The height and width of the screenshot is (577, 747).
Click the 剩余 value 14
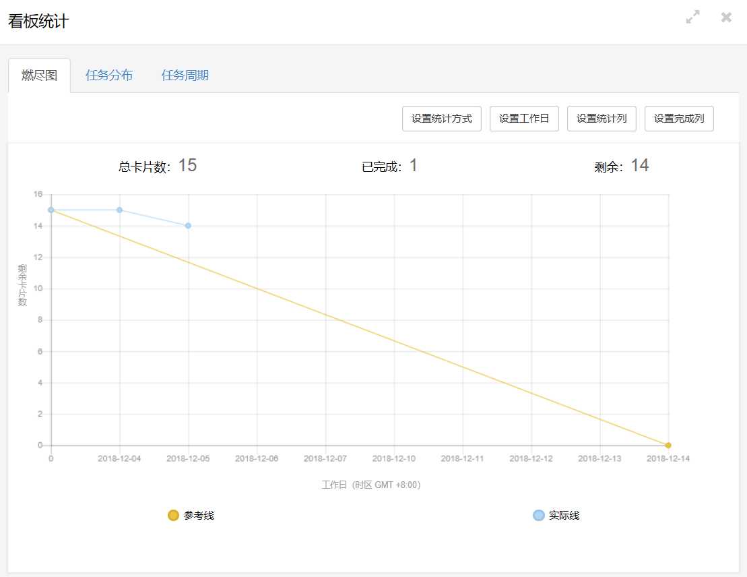coord(640,165)
